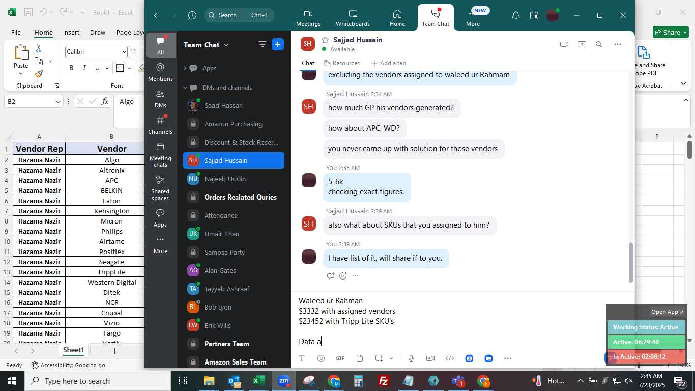
Task: Reply to the last message via reply icon
Action: pyautogui.click(x=331, y=276)
